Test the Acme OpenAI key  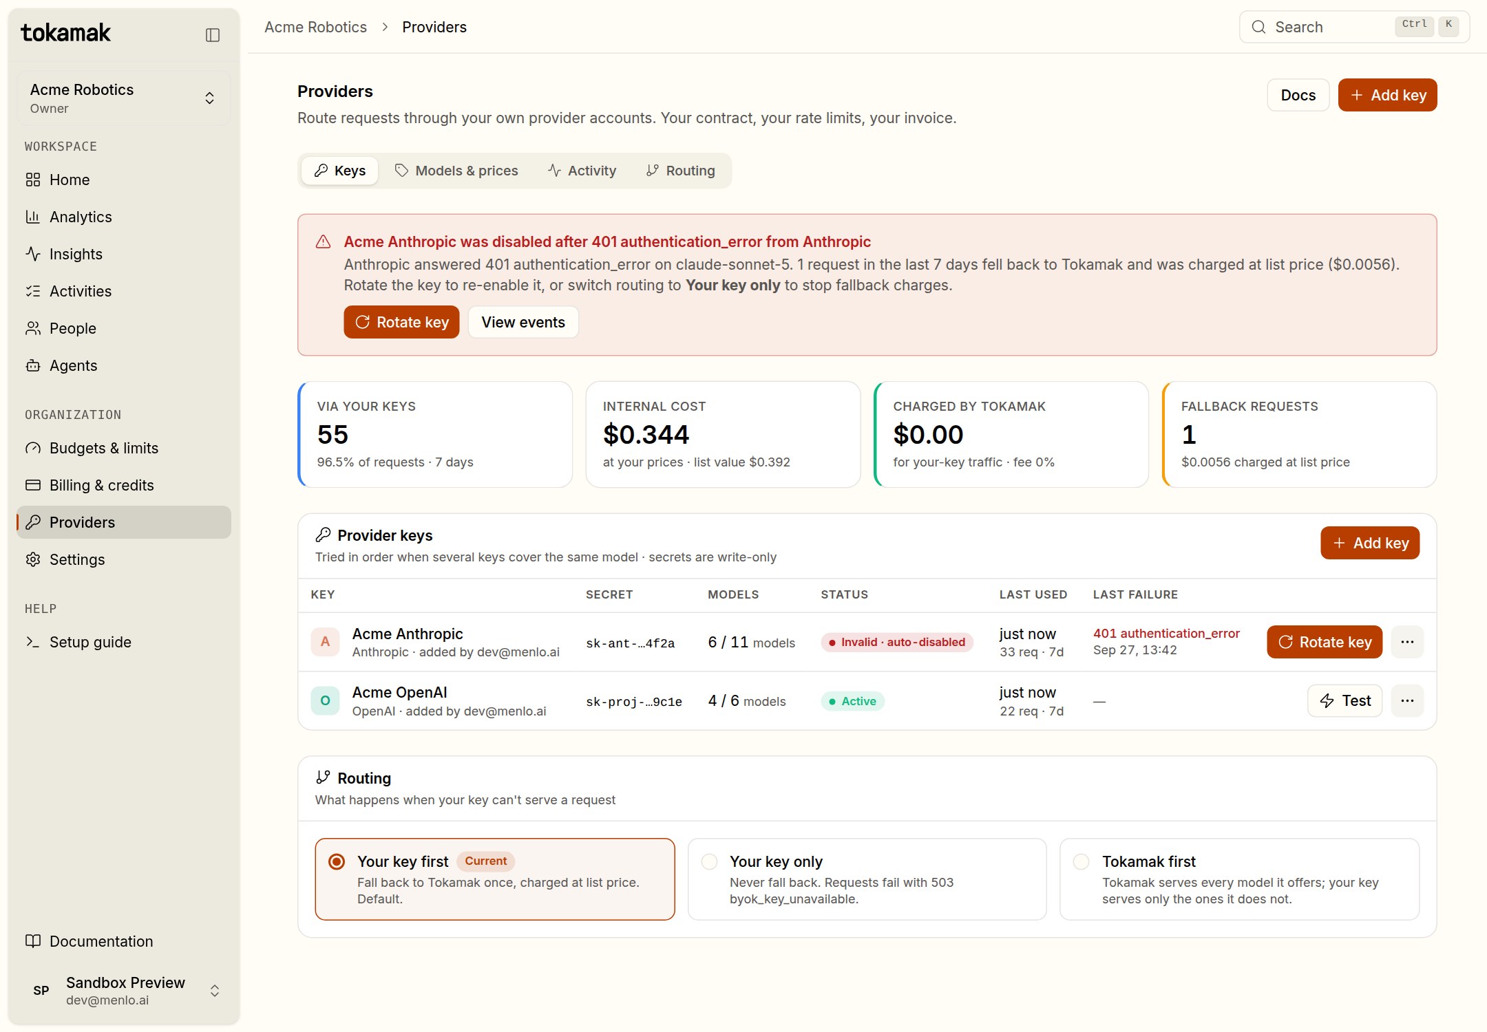(x=1345, y=700)
